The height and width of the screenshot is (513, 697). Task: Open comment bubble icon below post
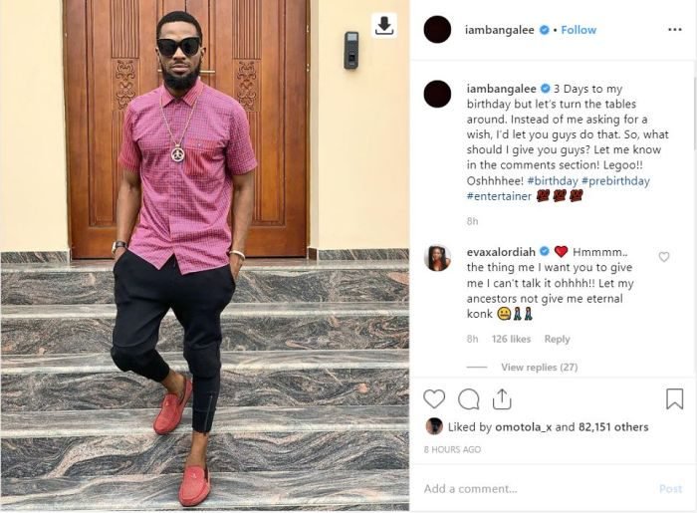click(x=469, y=398)
